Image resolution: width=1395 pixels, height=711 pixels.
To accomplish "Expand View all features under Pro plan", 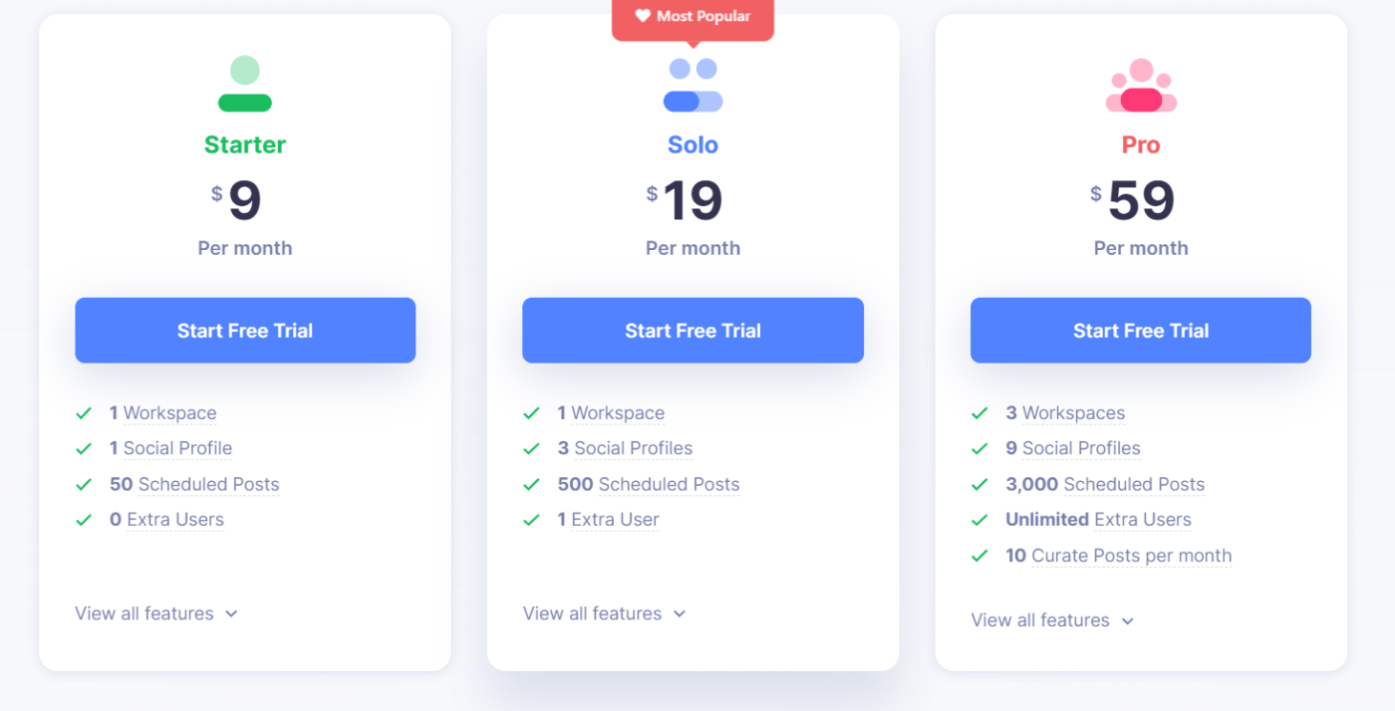I will pos(1053,620).
